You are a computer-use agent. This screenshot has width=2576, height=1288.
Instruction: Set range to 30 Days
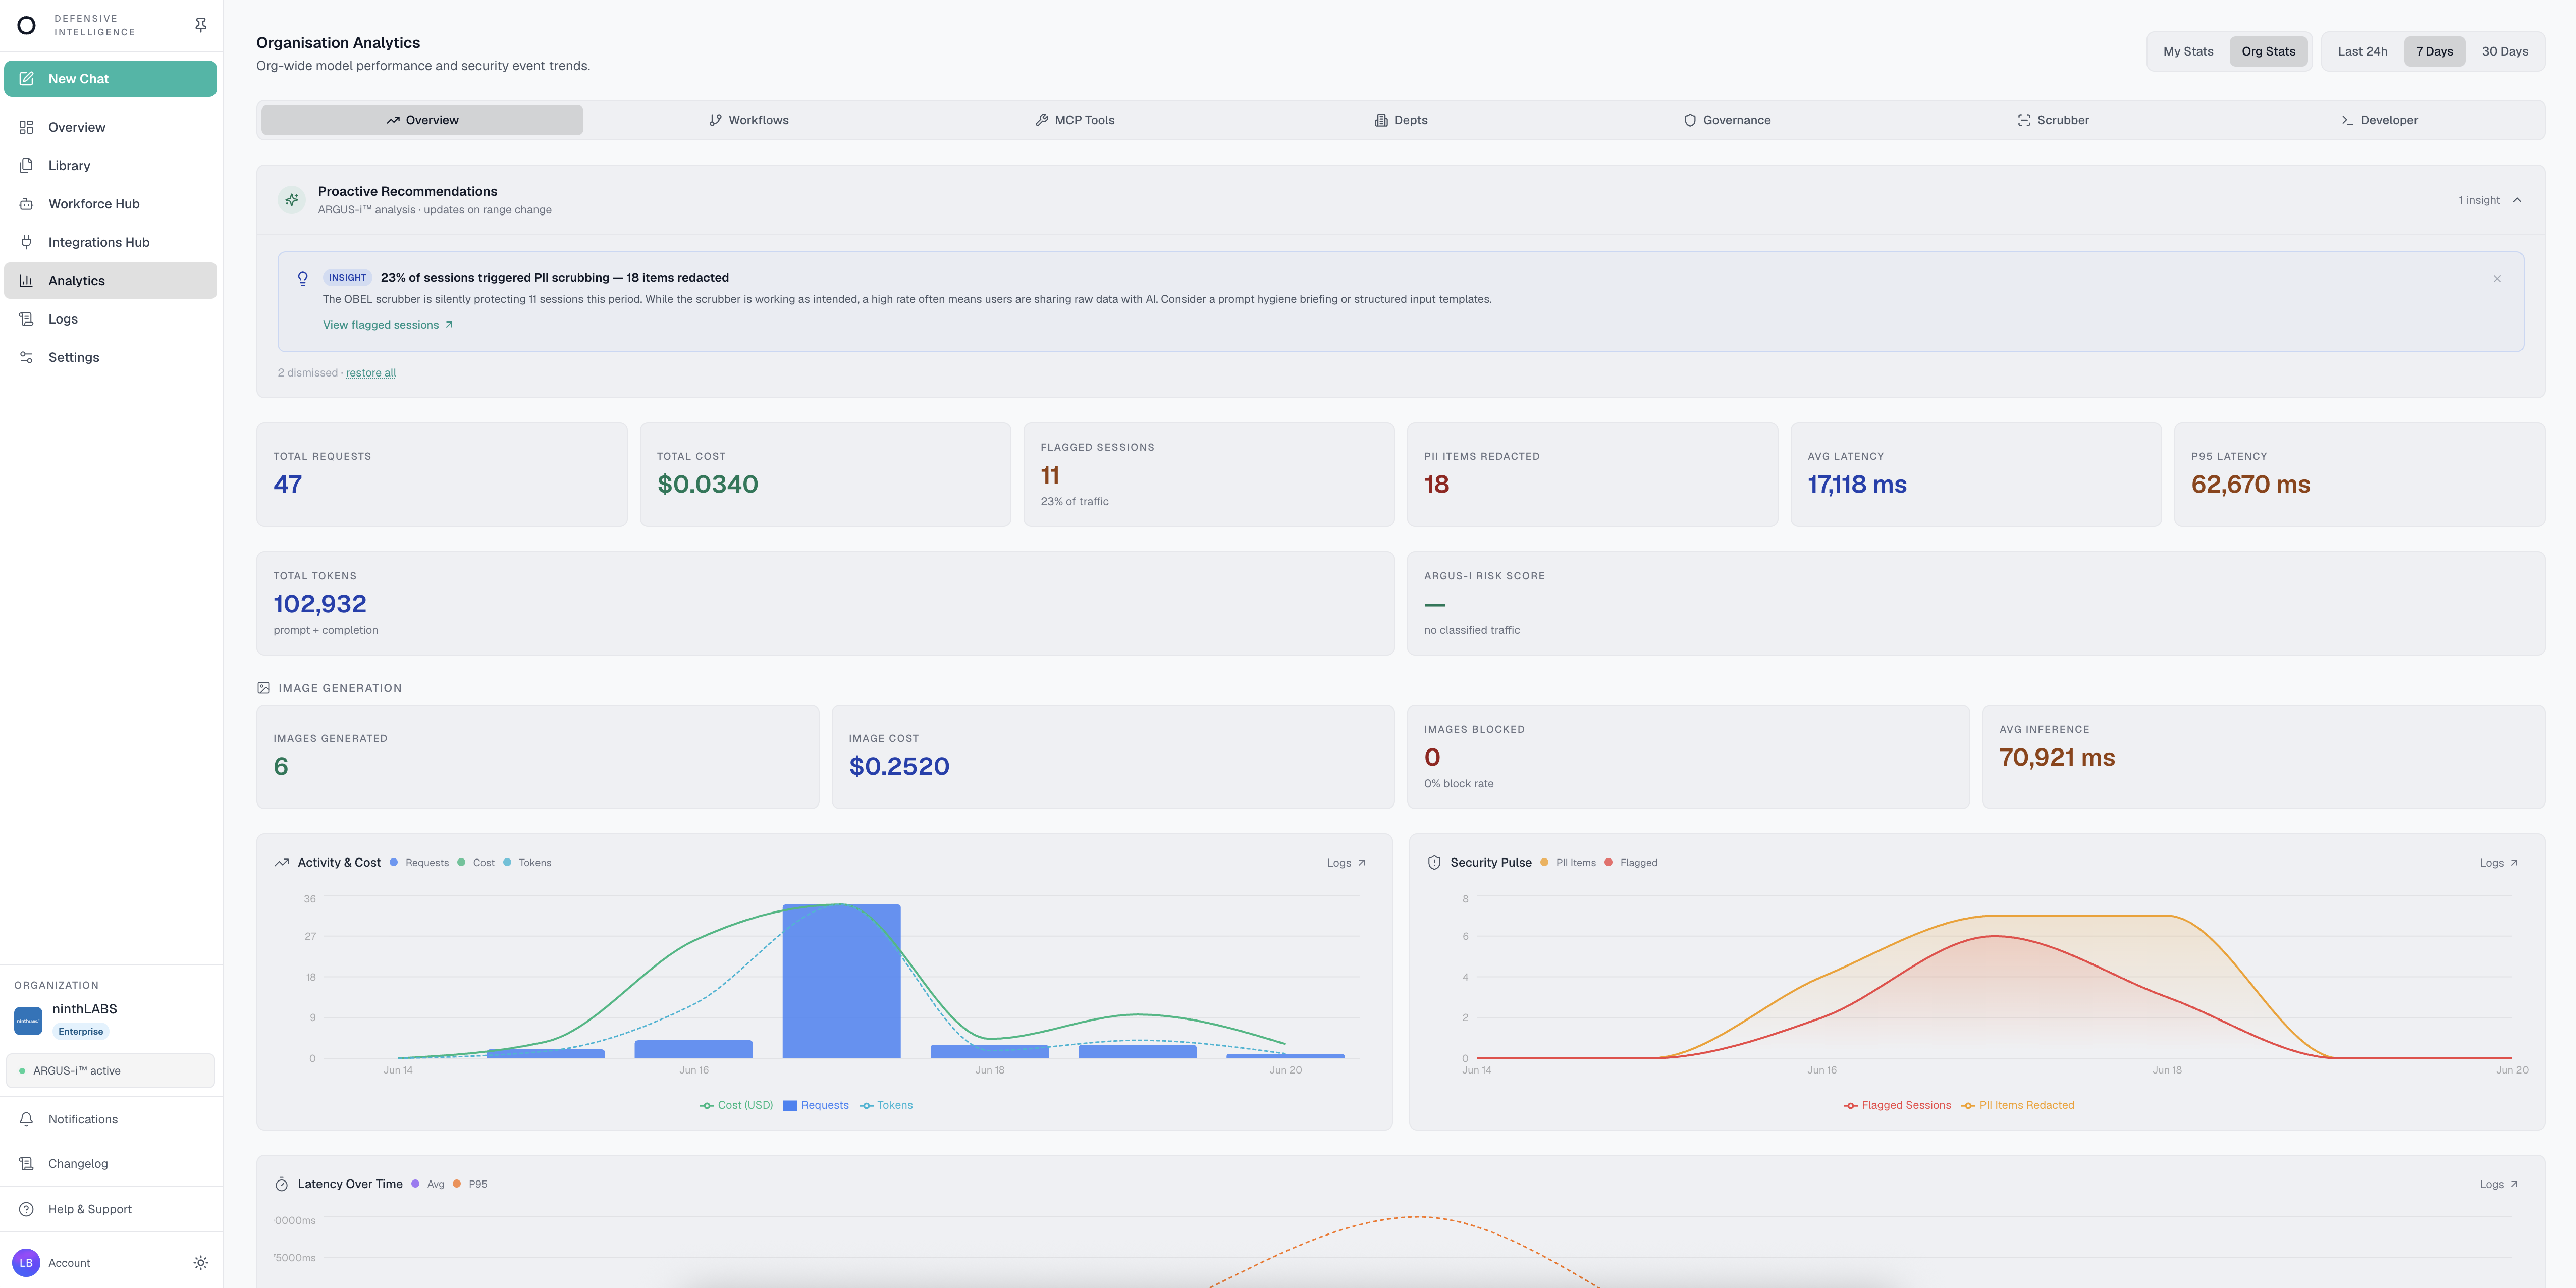(x=2504, y=51)
